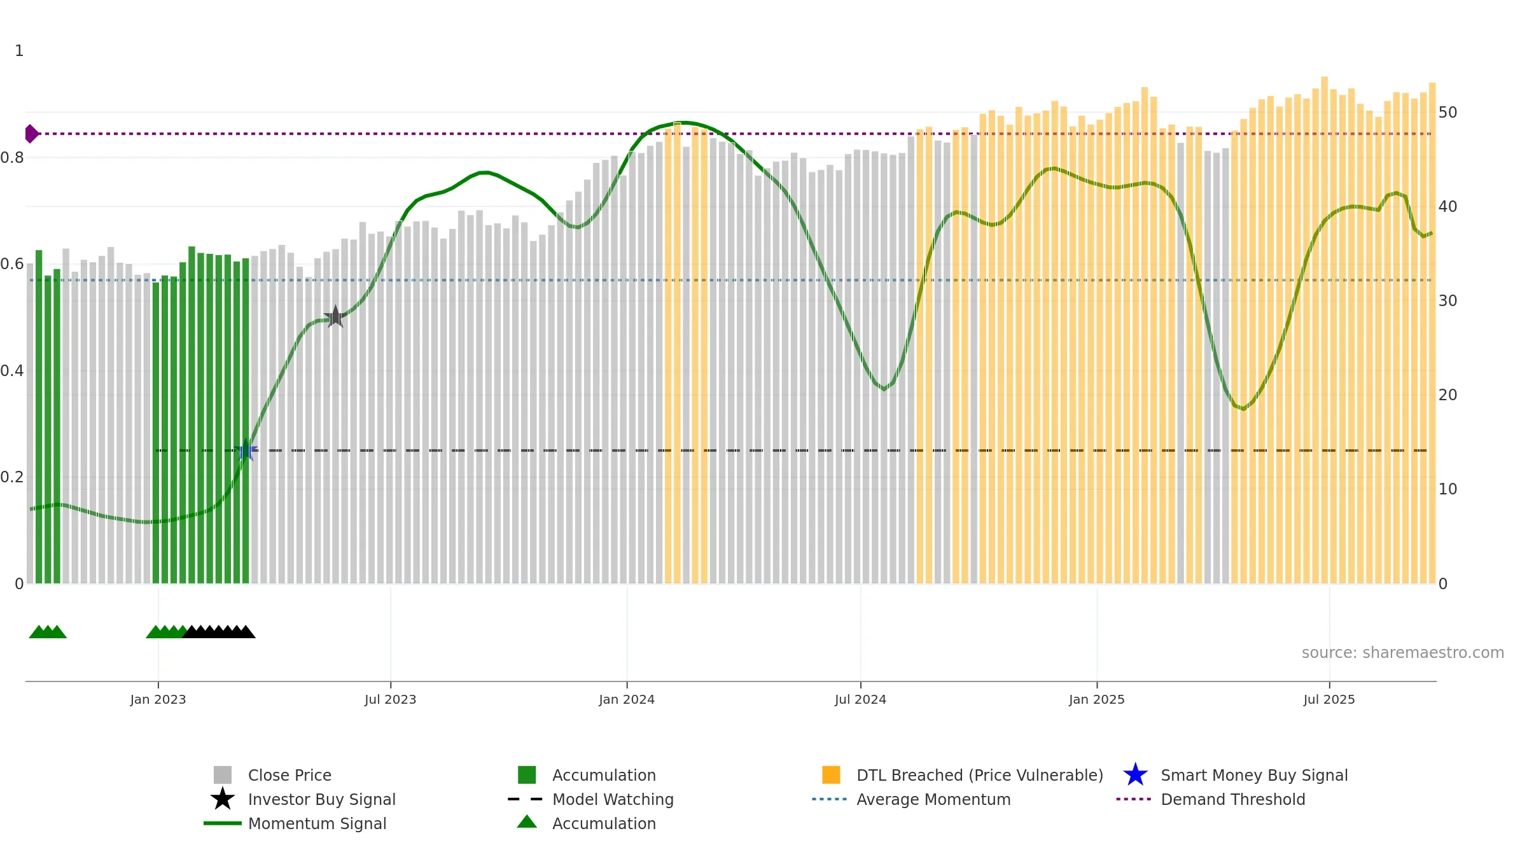Click the Model Watching dashed line legend icon

(x=526, y=799)
